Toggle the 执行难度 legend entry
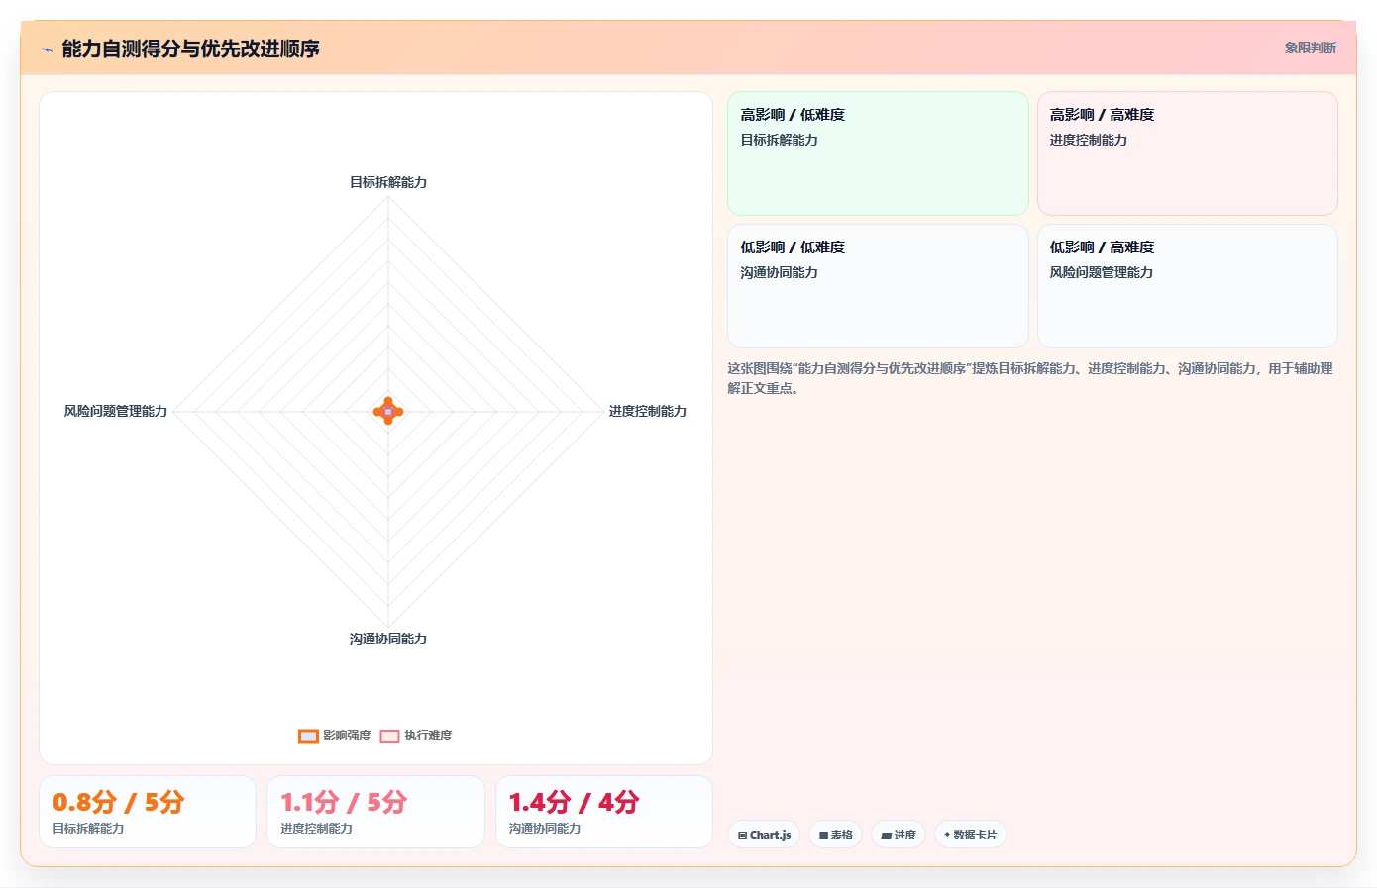This screenshot has width=1377, height=888. 416,736
